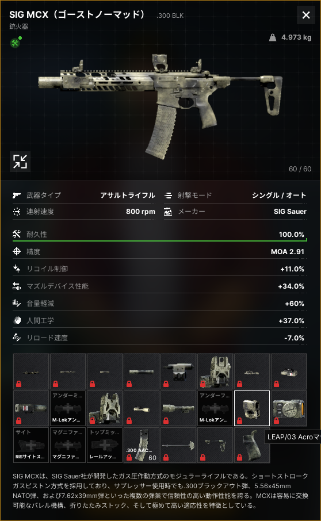Viewport: 321px width, 521px height.
Task: Open the empty マグニファイア magnifier slot
Action: coord(68,445)
